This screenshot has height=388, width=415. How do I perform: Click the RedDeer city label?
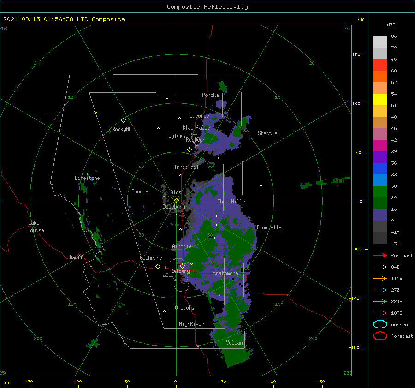(196, 140)
